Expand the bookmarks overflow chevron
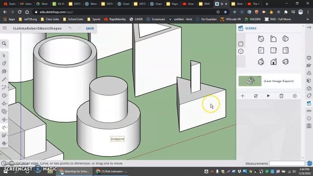Viewport: 313px width, 176px height. [308, 19]
